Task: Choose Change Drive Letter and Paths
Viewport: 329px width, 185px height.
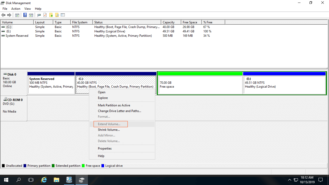Action: [x=119, y=111]
